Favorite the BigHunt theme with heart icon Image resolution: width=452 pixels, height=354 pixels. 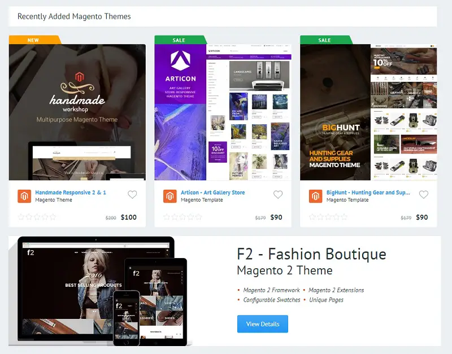(423, 195)
